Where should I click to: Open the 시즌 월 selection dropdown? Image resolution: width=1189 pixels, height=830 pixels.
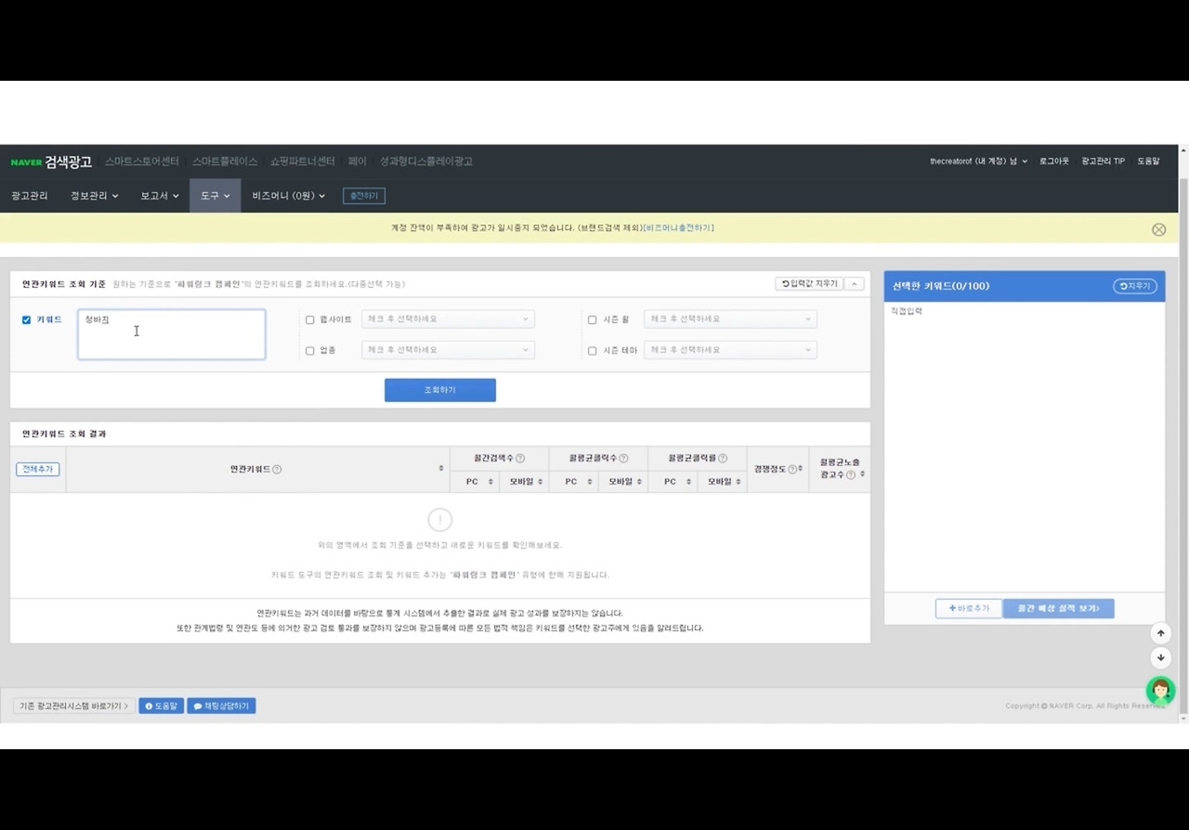point(730,319)
